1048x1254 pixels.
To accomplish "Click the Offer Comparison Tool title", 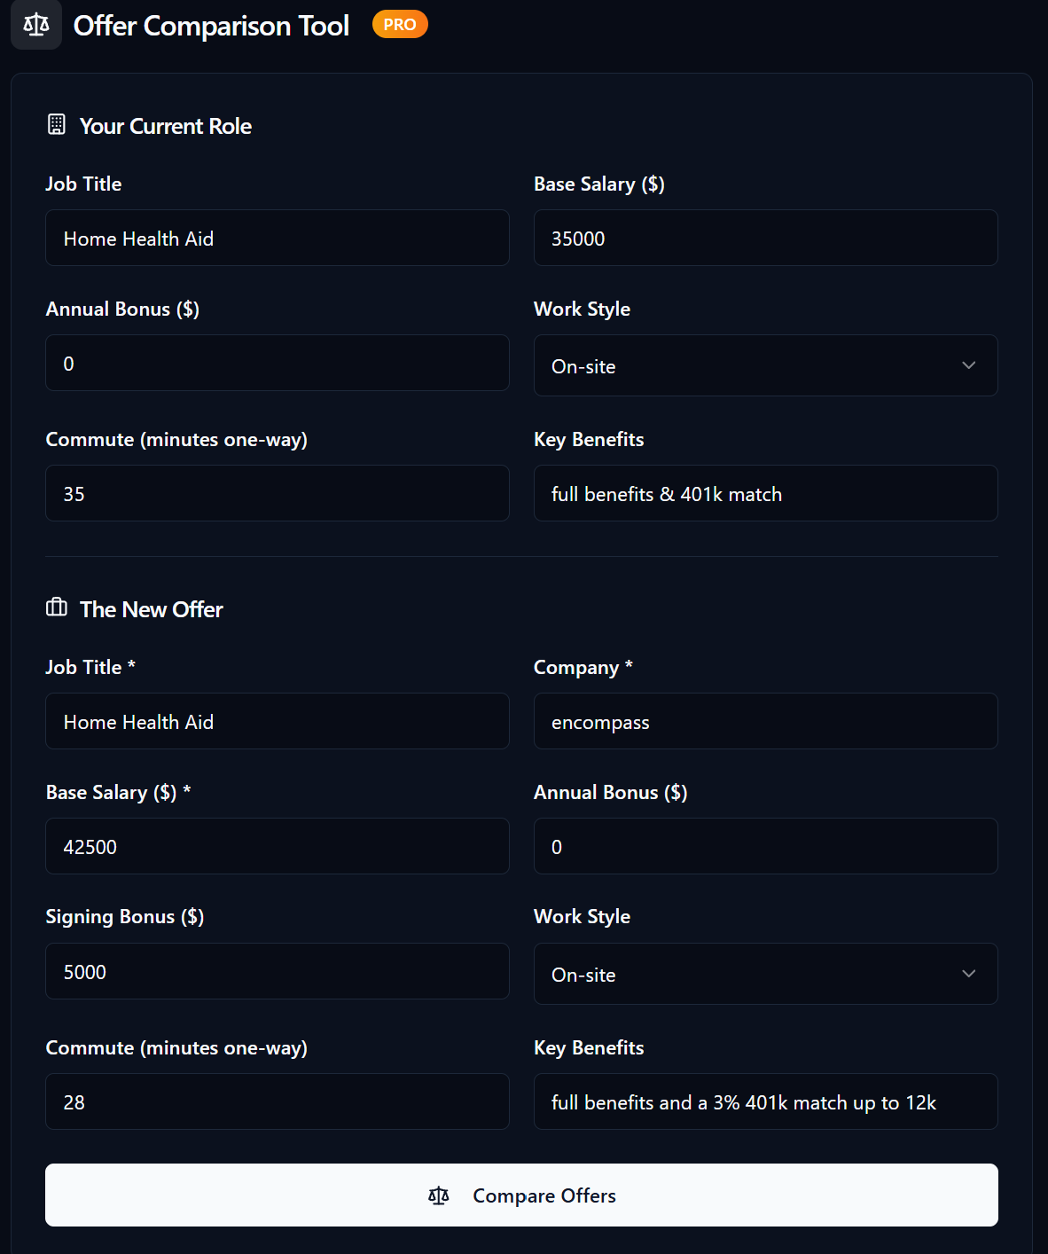I will [x=210, y=26].
